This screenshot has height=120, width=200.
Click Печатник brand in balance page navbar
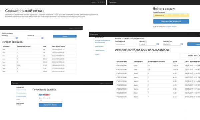pos(15,83)
